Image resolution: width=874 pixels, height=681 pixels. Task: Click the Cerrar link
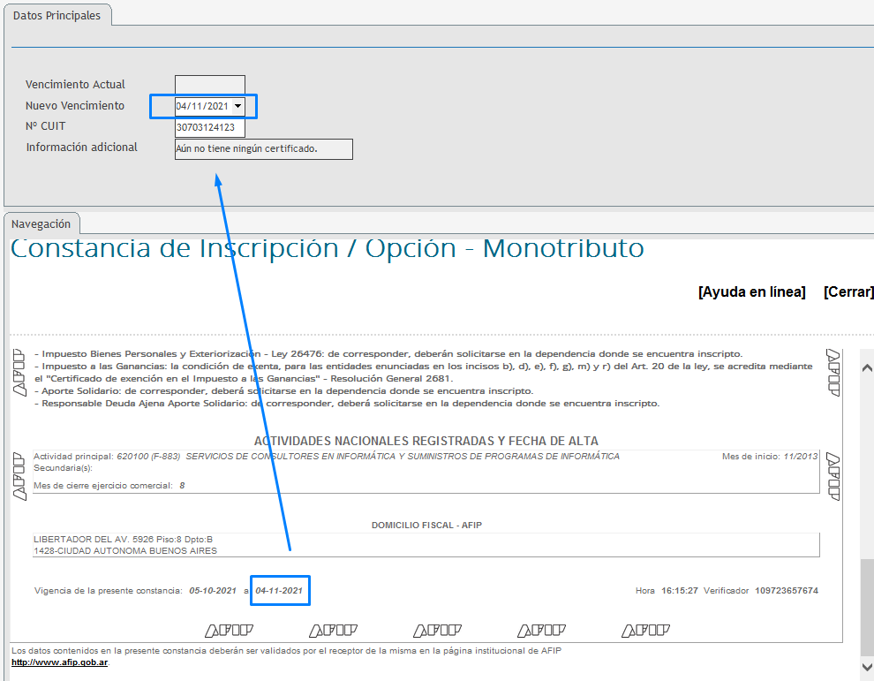pyautogui.click(x=848, y=291)
